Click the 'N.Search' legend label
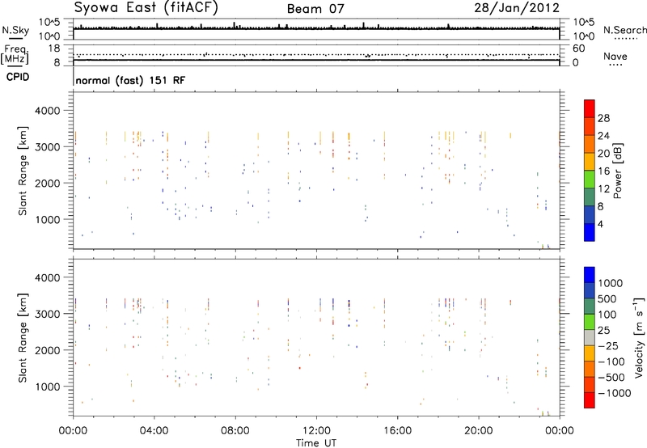The height and width of the screenshot is (448, 647). pos(624,30)
